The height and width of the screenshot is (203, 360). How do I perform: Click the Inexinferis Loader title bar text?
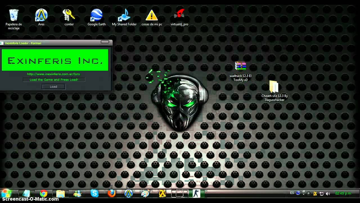point(23,43)
